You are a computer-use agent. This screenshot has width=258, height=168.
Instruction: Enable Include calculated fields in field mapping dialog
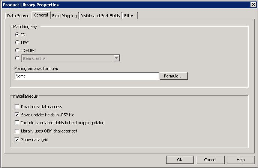point(17,123)
